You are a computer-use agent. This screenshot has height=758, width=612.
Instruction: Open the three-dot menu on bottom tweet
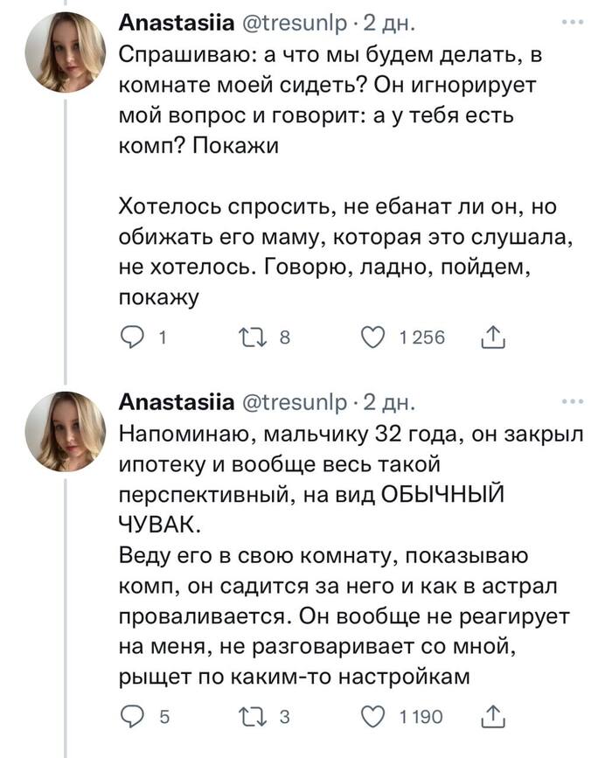click(574, 401)
